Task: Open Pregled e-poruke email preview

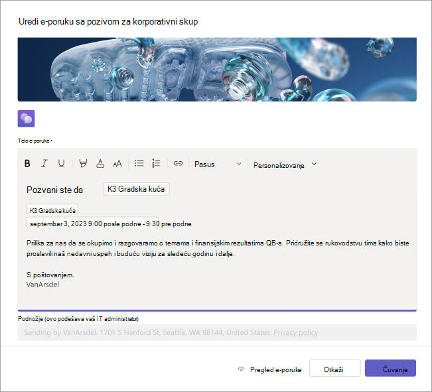Action: coord(275,369)
